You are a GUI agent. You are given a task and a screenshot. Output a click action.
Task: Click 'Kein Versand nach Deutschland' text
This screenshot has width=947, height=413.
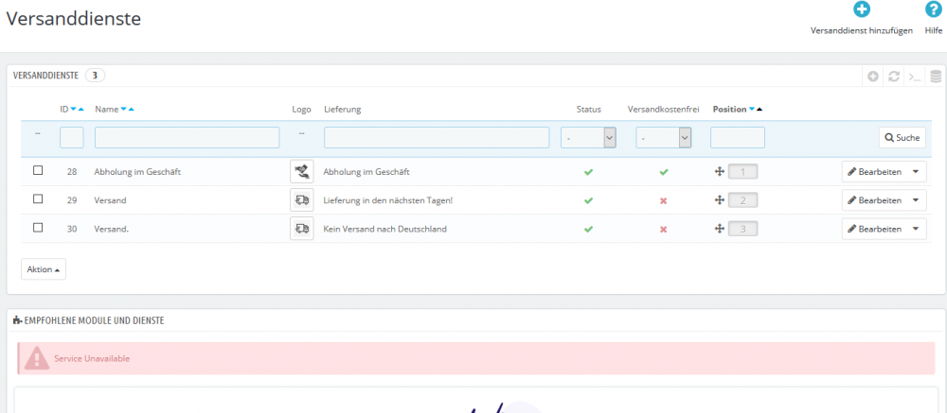(385, 229)
